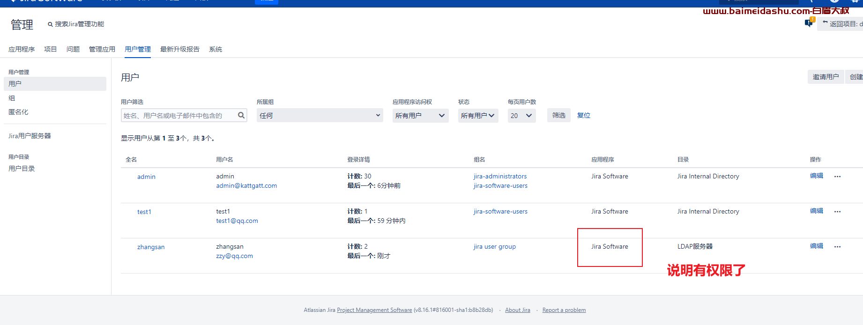This screenshot has height=325, width=863.
Task: Open the zhangsan full-name link
Action: (x=151, y=247)
